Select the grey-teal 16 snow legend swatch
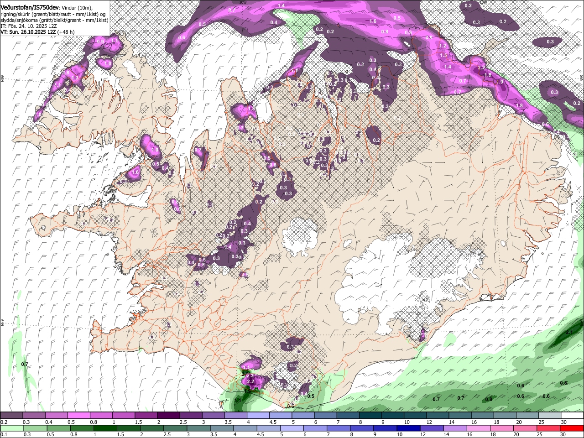 482,416
